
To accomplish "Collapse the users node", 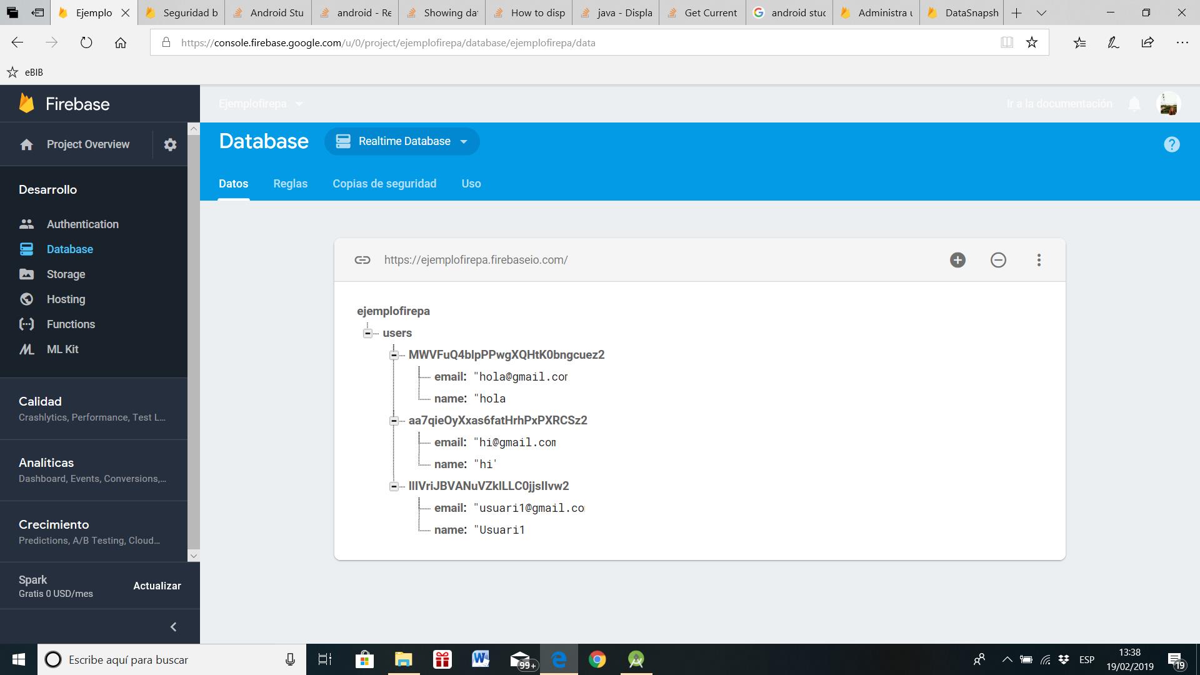I will tap(368, 334).
